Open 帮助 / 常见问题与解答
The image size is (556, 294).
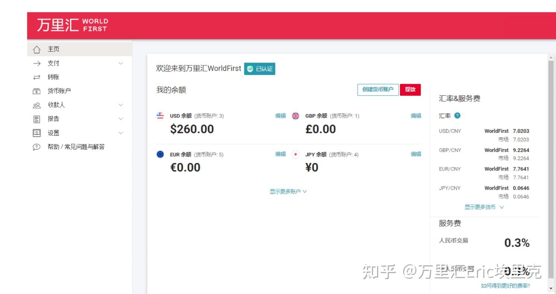pos(80,147)
